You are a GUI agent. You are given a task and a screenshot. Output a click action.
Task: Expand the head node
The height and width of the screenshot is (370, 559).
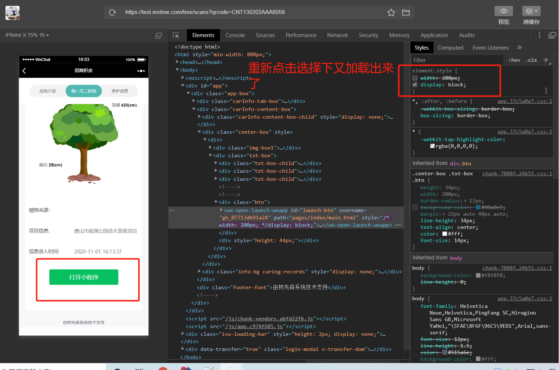[x=177, y=62]
